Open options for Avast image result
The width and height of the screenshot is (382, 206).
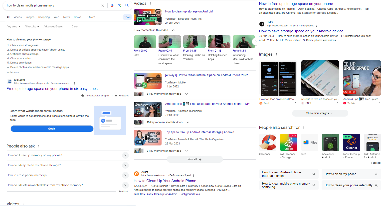tap(295, 103)
